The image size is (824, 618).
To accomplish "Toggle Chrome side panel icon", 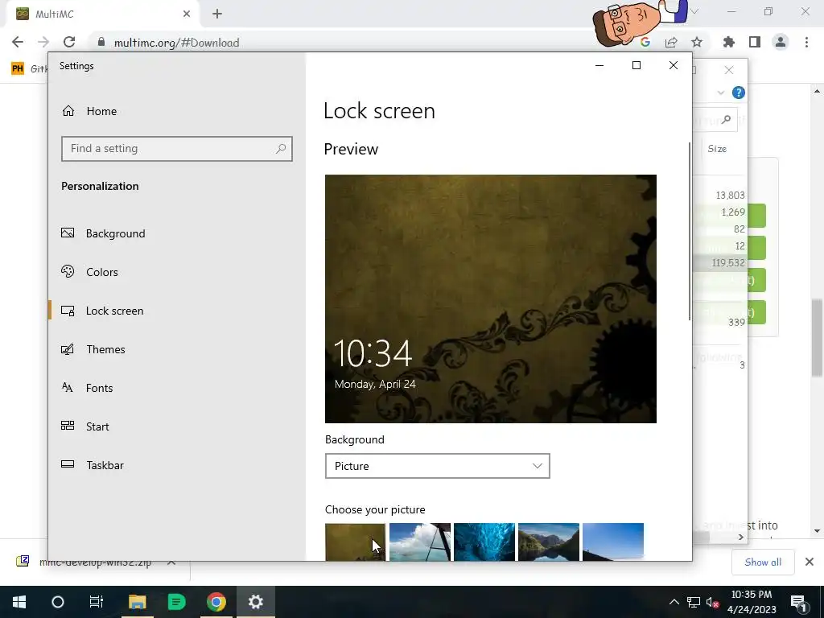I will [755, 42].
